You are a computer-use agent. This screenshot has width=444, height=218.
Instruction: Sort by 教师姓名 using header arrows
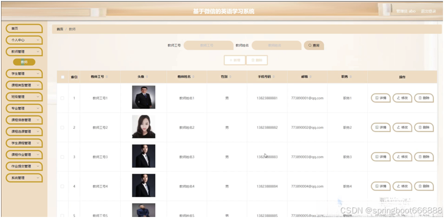pos(194,77)
